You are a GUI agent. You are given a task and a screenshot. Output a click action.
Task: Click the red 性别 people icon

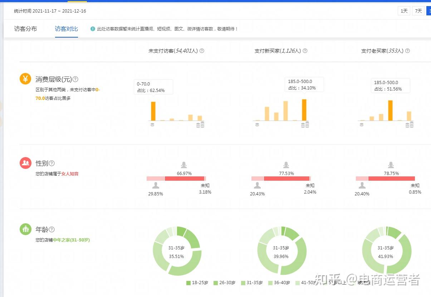tap(25, 163)
